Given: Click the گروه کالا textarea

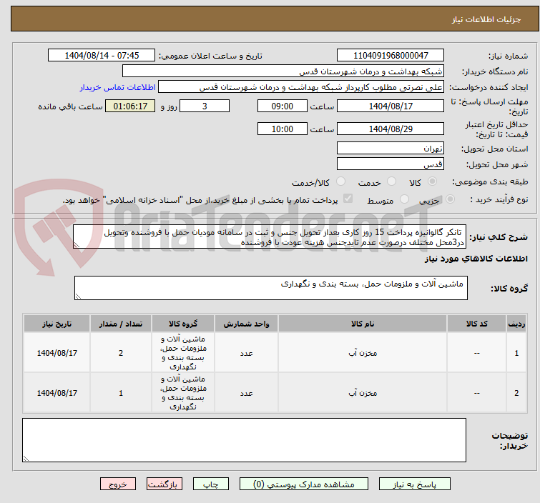Looking at the screenshot, I should click(x=271, y=288).
